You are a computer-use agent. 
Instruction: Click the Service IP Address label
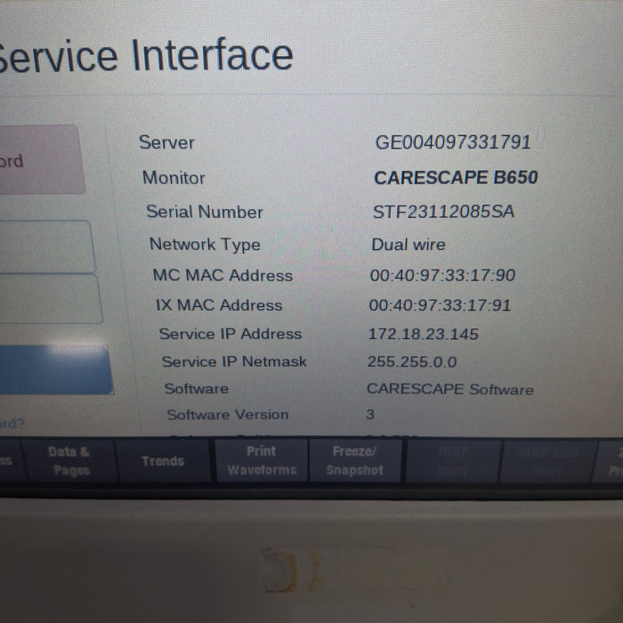point(231,334)
